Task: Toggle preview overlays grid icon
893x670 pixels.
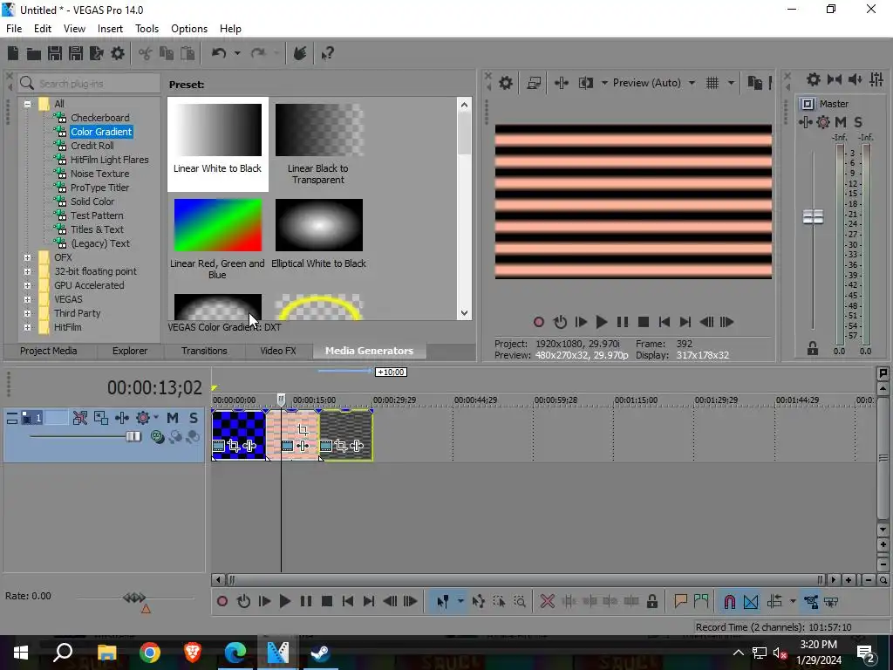Action: click(x=712, y=83)
